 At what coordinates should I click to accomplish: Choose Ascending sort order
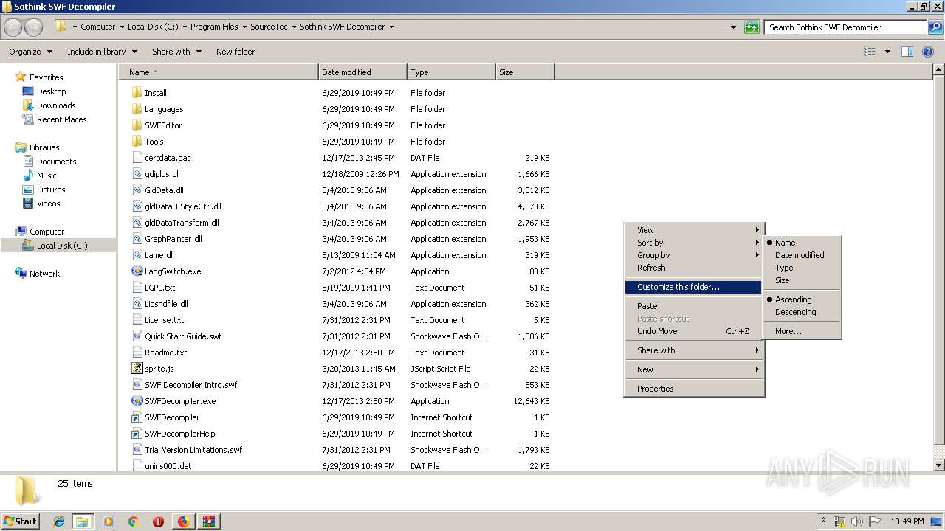[x=802, y=299]
